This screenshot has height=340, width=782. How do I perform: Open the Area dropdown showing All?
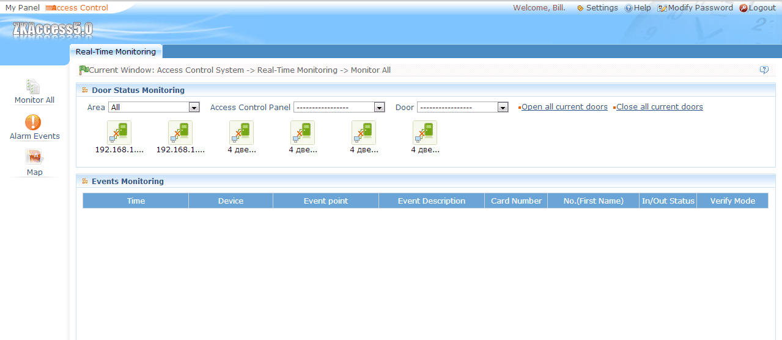(x=154, y=107)
